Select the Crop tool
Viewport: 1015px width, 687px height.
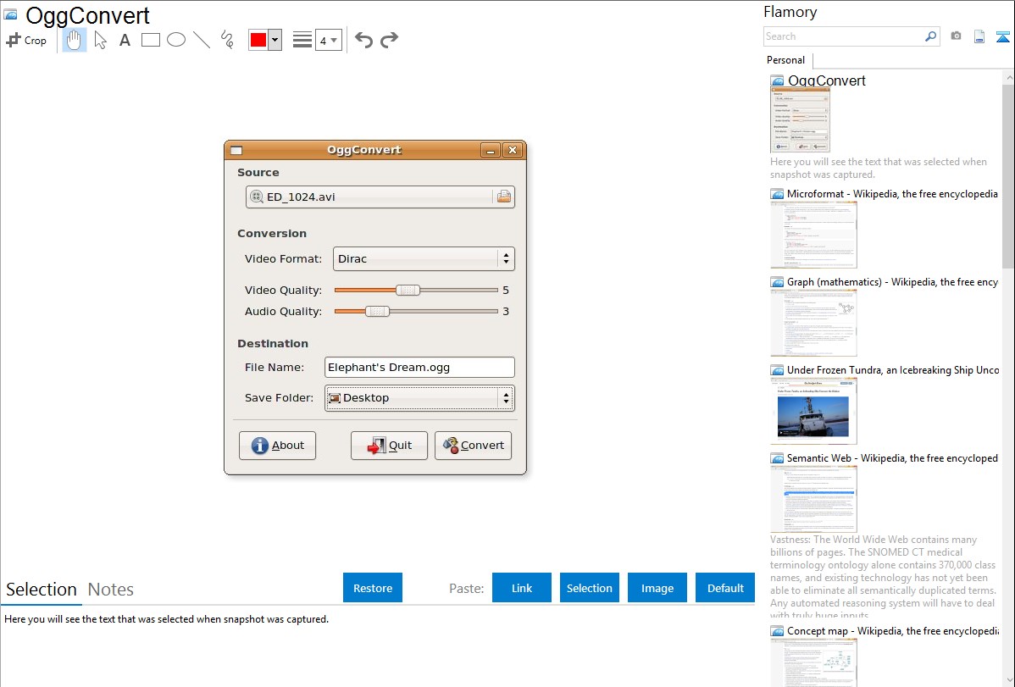pos(26,40)
